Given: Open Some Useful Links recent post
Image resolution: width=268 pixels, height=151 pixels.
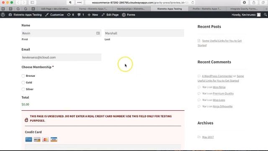Looking at the screenshot, I should click(219, 43).
